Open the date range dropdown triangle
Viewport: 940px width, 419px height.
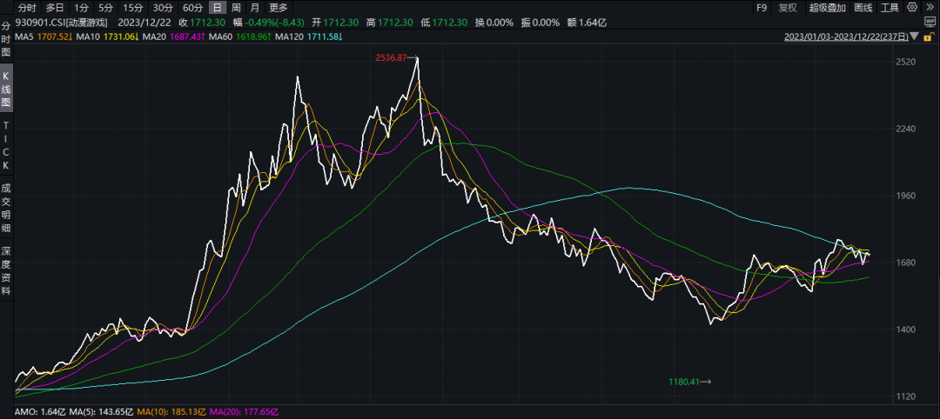coord(914,37)
